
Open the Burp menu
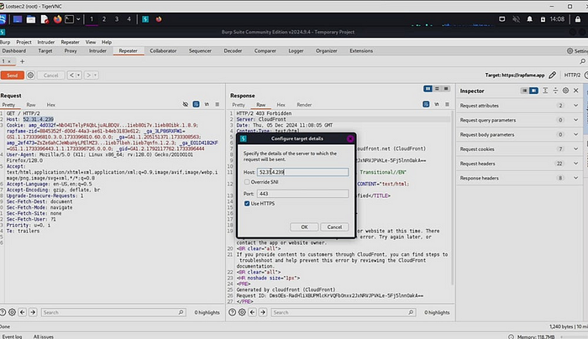[5, 42]
